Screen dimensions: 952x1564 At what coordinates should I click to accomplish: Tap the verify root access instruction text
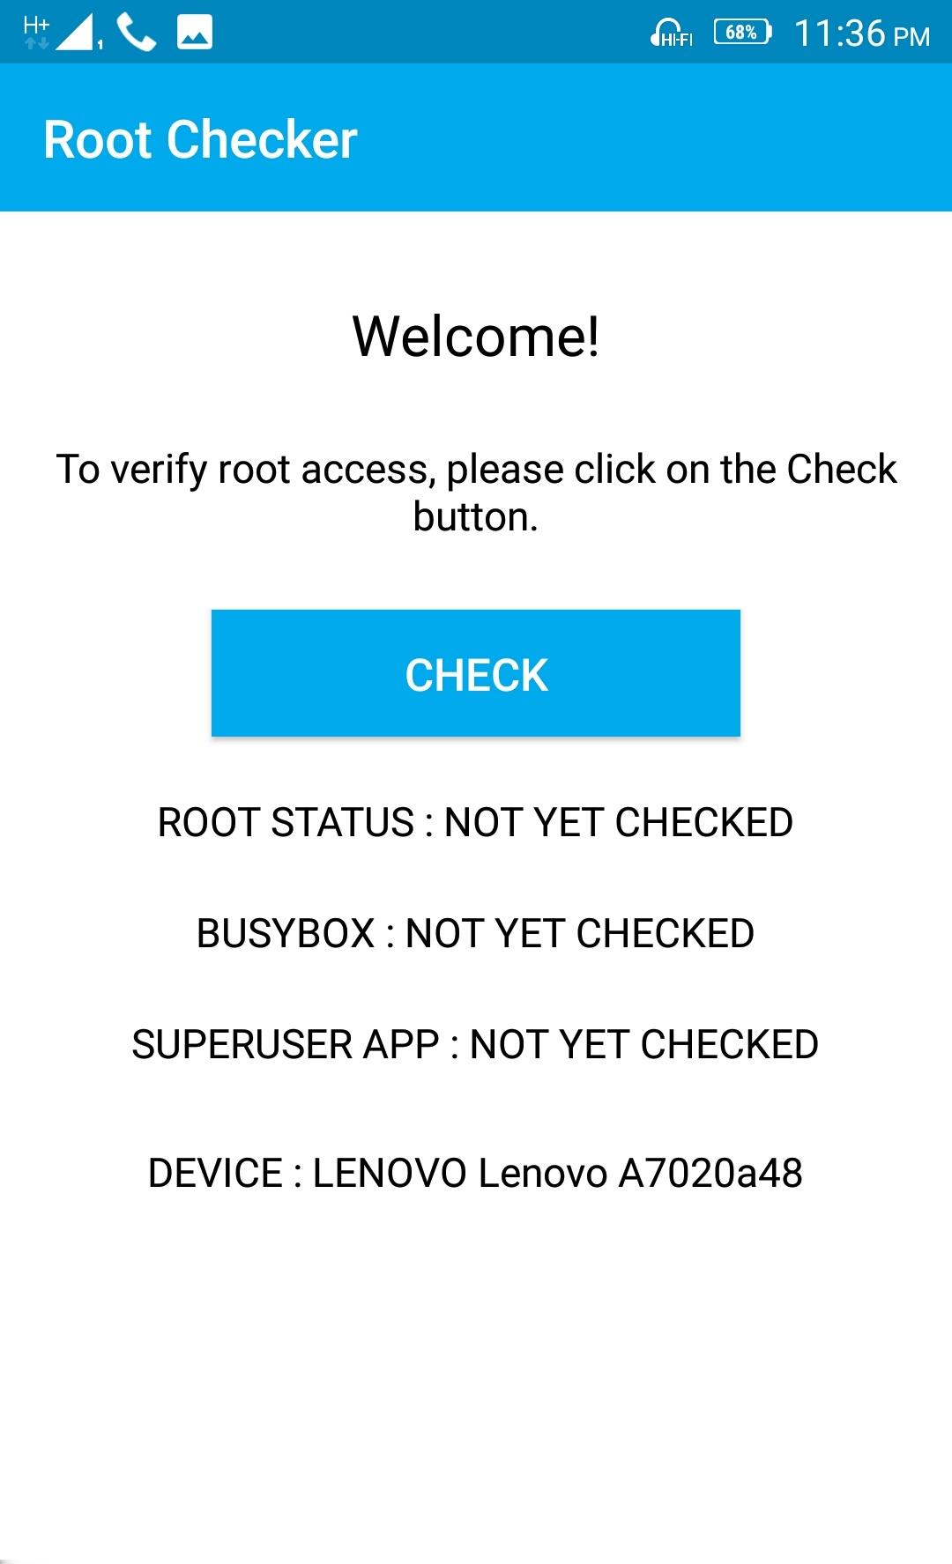476,493
